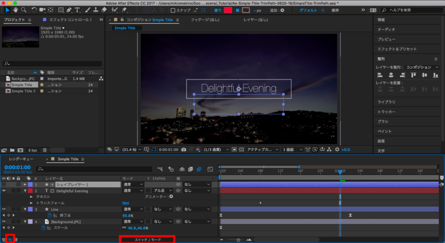Expand the テキスト property group
This screenshot has width=445, height=243.
click(31, 197)
